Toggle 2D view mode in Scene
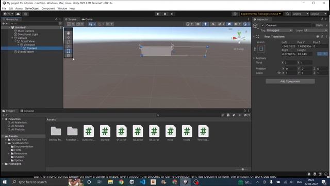330x186 pixels. click(x=198, y=24)
